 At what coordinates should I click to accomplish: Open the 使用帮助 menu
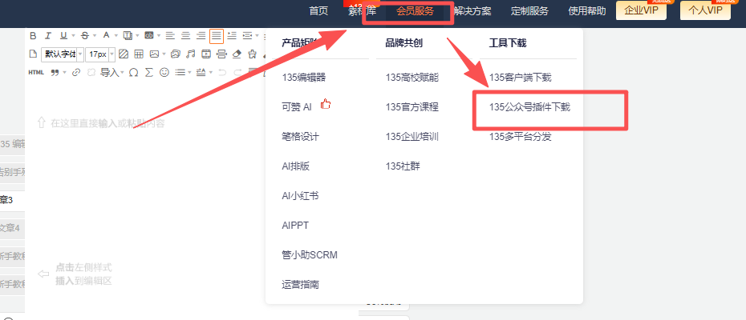click(x=587, y=11)
